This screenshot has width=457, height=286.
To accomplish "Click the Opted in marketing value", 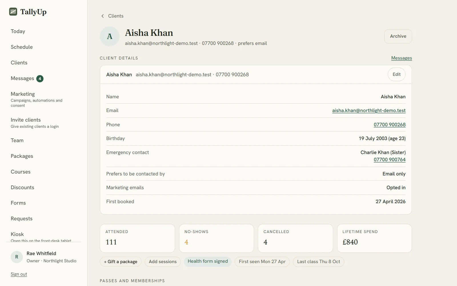I will pyautogui.click(x=396, y=188).
